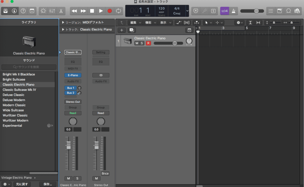This screenshot has width=304, height=187.
Task: Click the track header pan knob
Action: click(189, 41)
